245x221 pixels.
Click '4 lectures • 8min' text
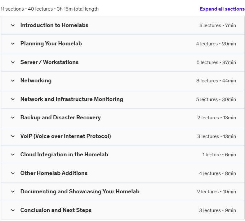pos(217,173)
